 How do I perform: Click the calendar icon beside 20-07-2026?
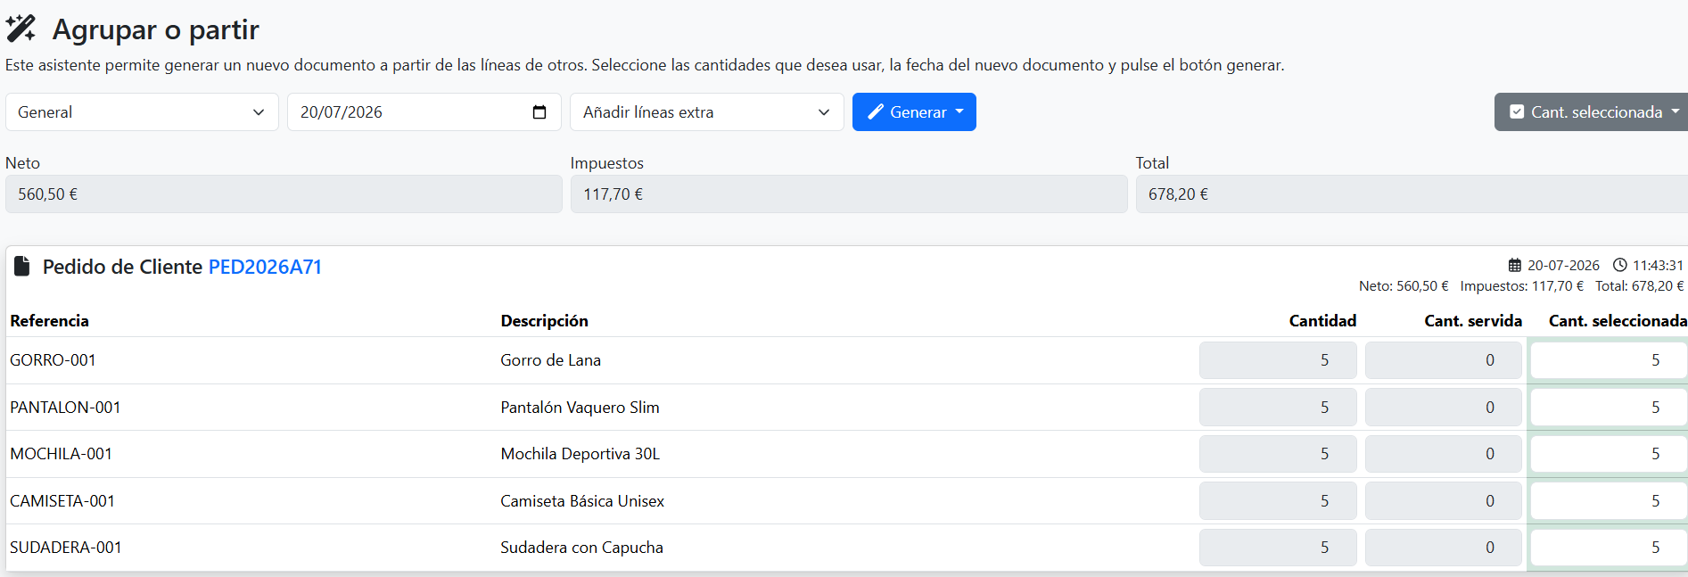[x=1514, y=266]
